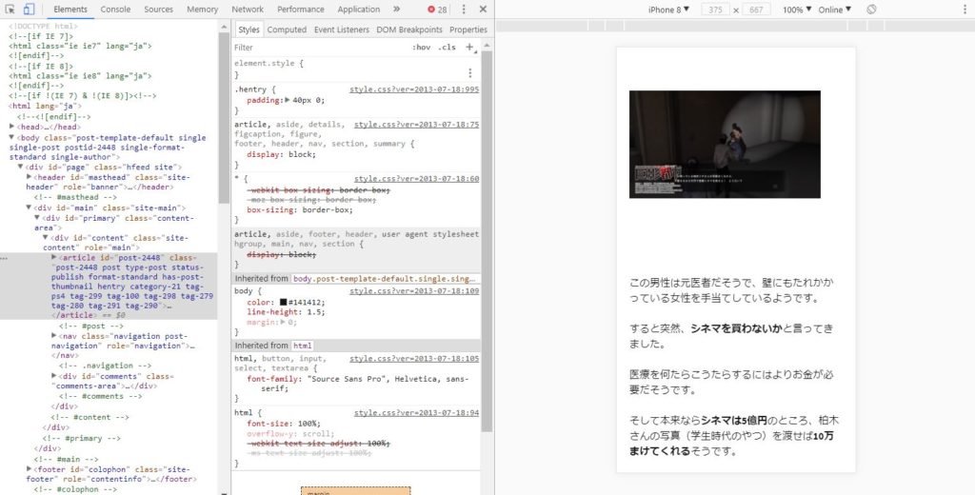The height and width of the screenshot is (495, 975).
Task: Open the DevTools customize three-dot menu
Action: (464, 10)
